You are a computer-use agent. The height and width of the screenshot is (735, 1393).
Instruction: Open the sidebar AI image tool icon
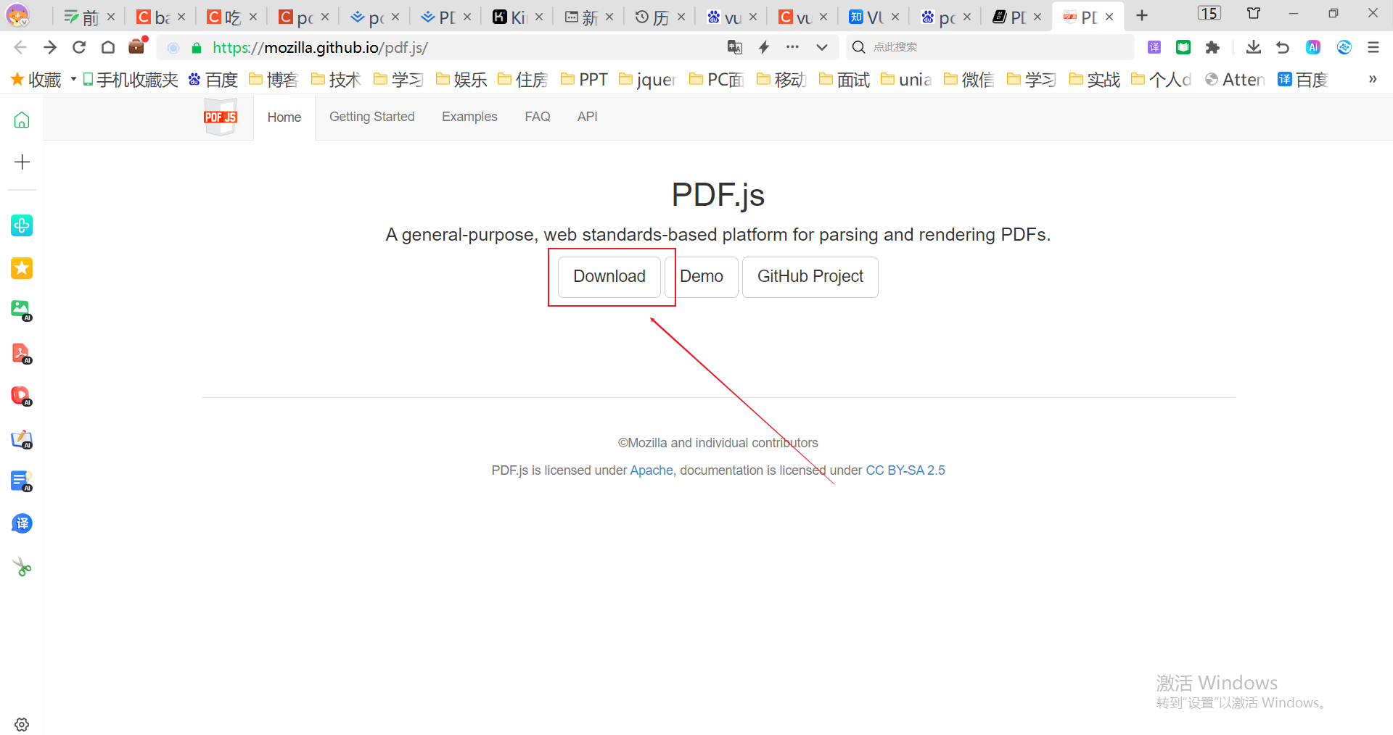tap(22, 310)
